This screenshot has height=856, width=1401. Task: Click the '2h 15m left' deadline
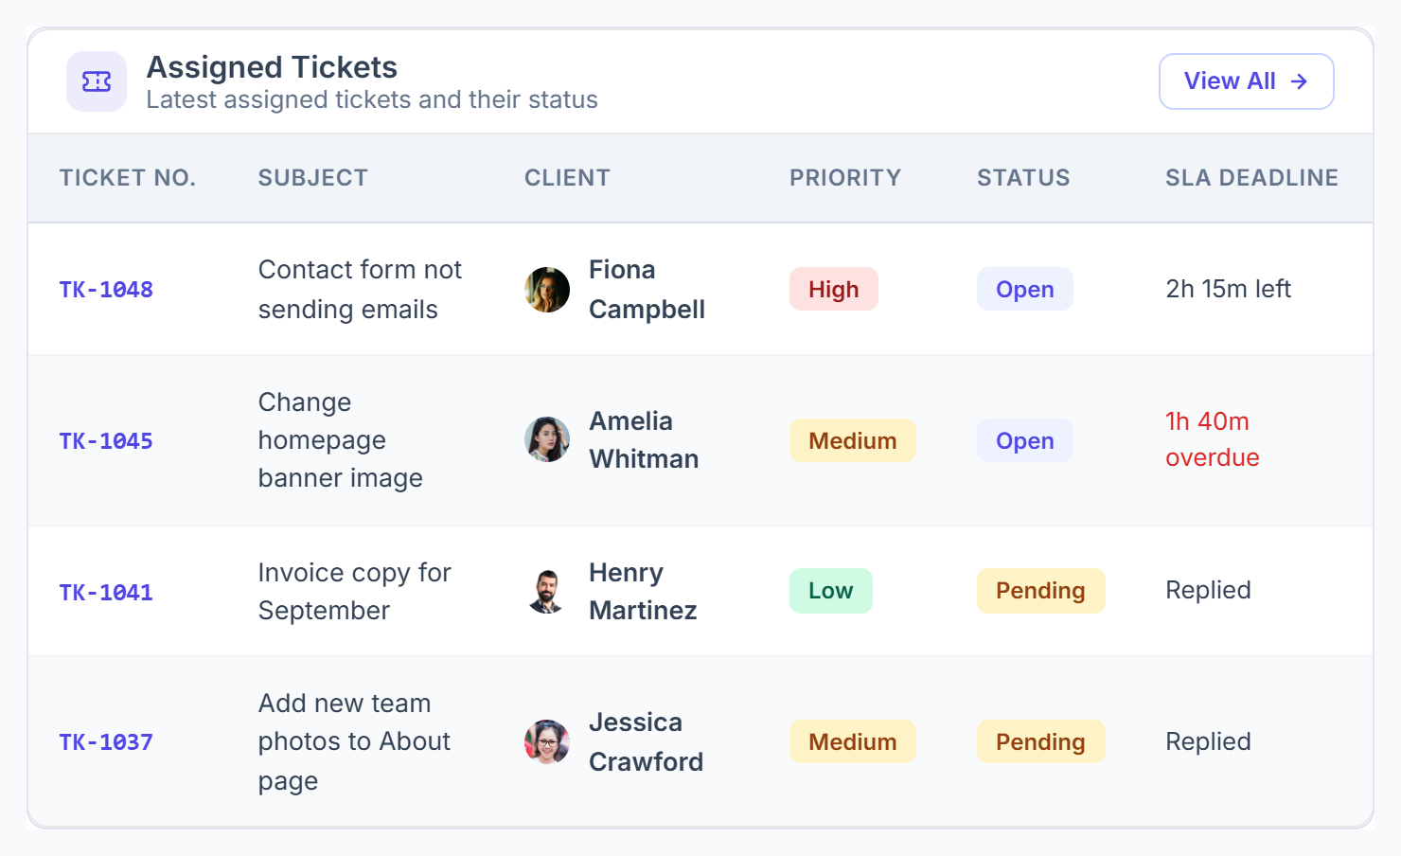point(1229,289)
